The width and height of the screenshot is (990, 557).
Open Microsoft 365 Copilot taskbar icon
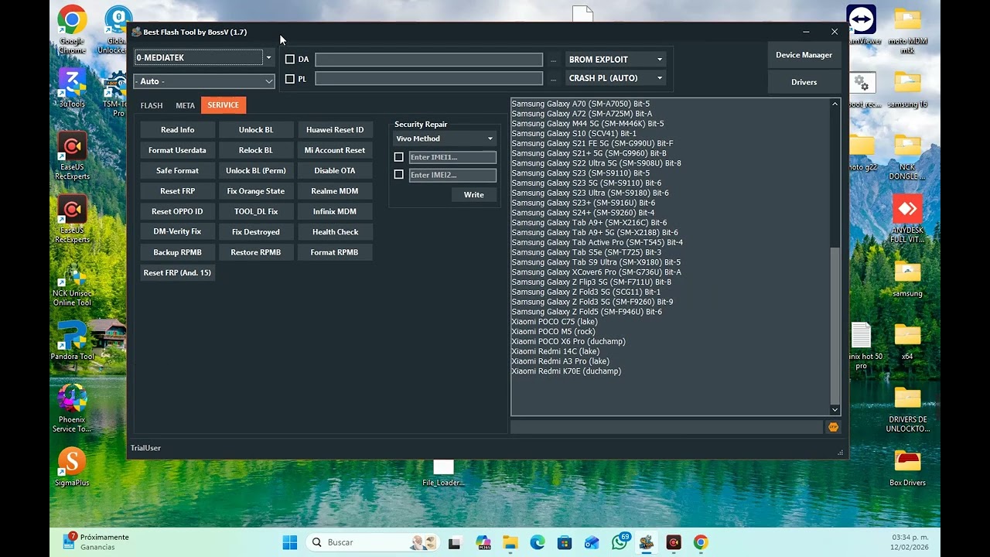pos(483,542)
